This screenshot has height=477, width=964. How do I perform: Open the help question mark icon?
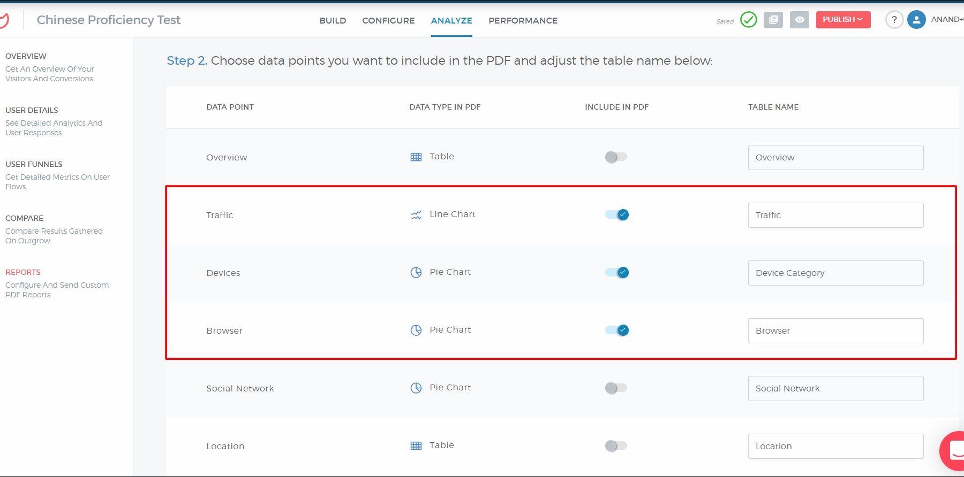894,20
